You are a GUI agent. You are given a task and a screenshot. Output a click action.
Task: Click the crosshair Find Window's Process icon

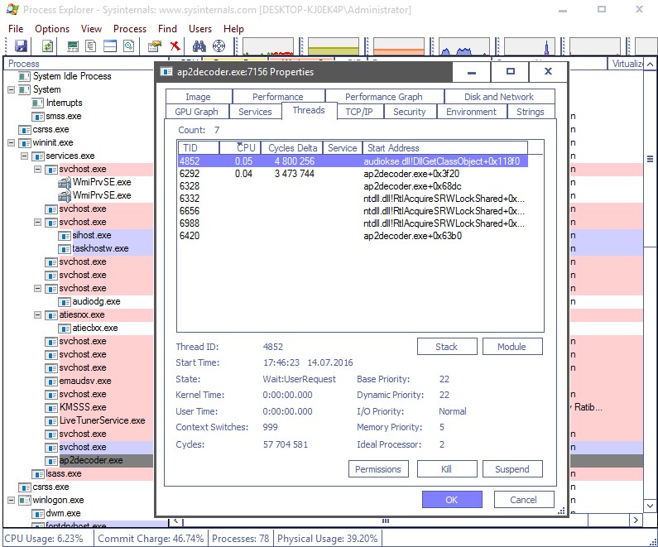coord(219,46)
